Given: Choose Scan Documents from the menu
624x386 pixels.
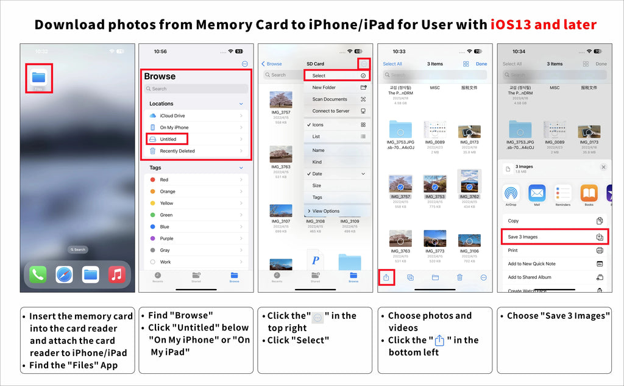Looking at the screenshot, I should pyautogui.click(x=336, y=99).
